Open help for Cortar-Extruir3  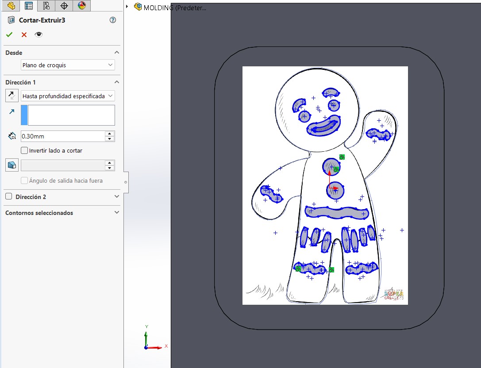[112, 20]
